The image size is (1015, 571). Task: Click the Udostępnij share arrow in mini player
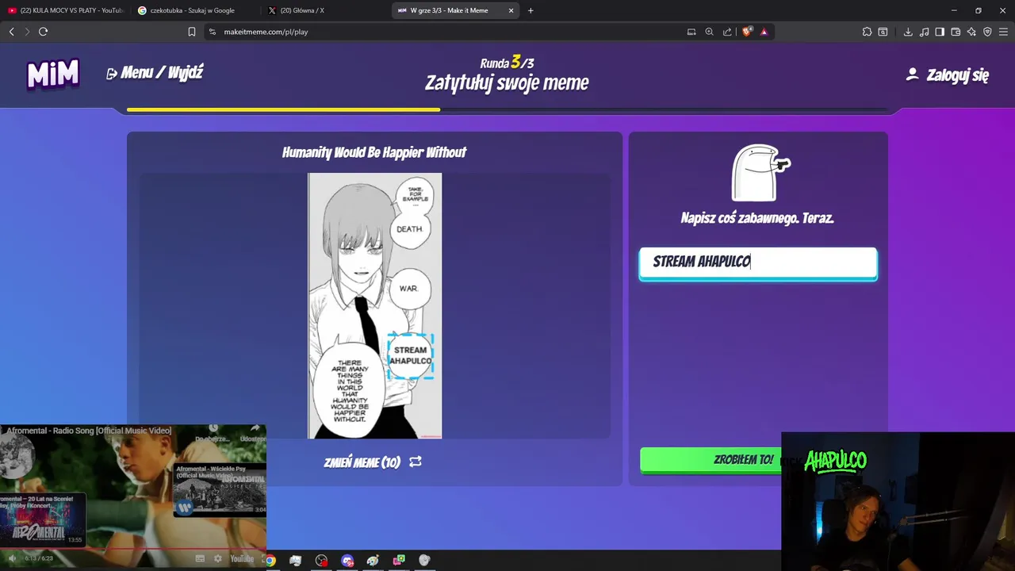(255, 429)
